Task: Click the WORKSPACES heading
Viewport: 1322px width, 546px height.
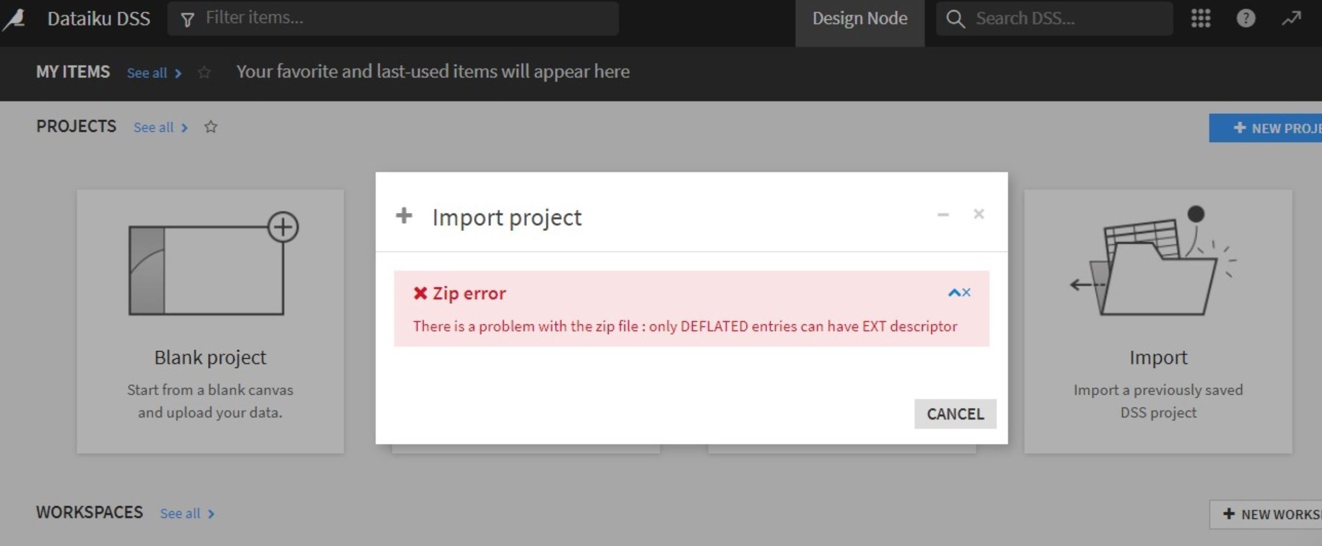Action: tap(89, 512)
